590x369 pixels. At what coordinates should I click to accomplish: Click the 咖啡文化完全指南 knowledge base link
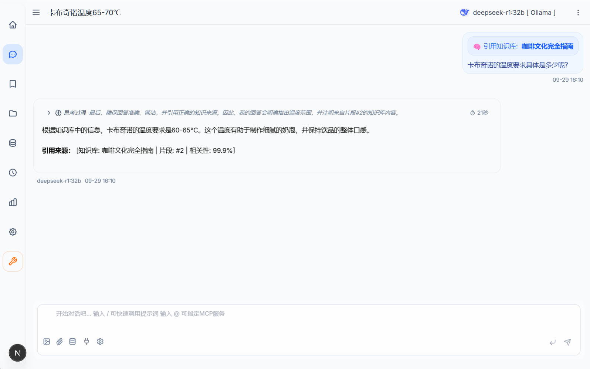pos(547,46)
